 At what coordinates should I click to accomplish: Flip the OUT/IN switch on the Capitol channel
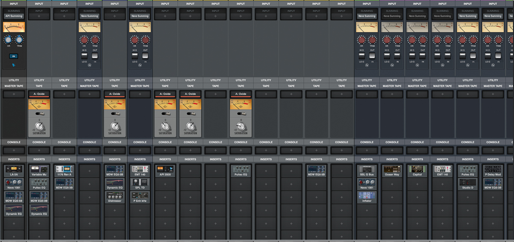423,56
